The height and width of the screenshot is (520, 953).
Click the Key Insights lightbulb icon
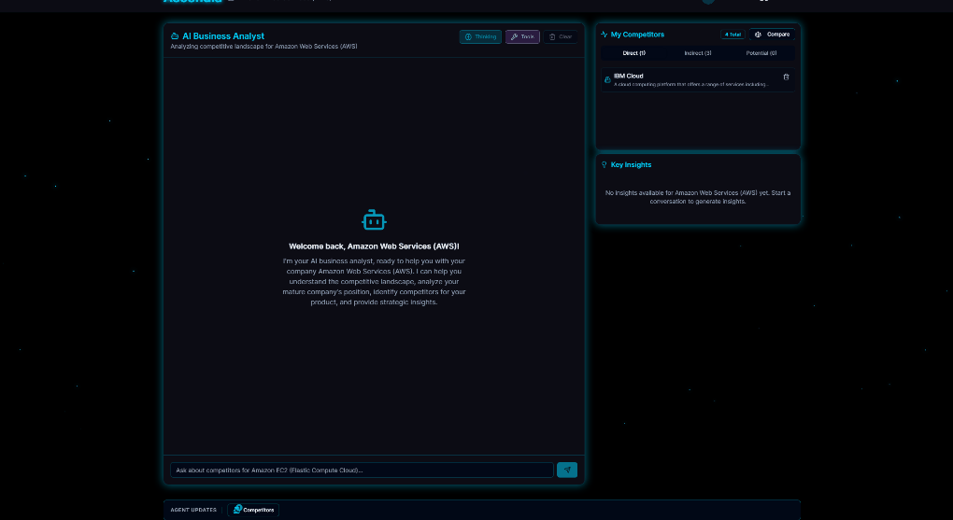coord(605,164)
